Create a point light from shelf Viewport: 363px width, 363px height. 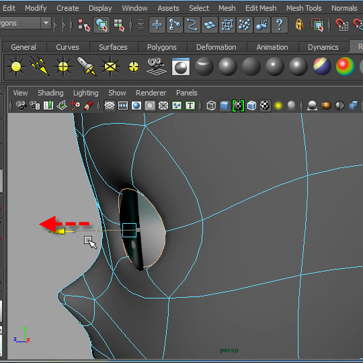[x=63, y=67]
